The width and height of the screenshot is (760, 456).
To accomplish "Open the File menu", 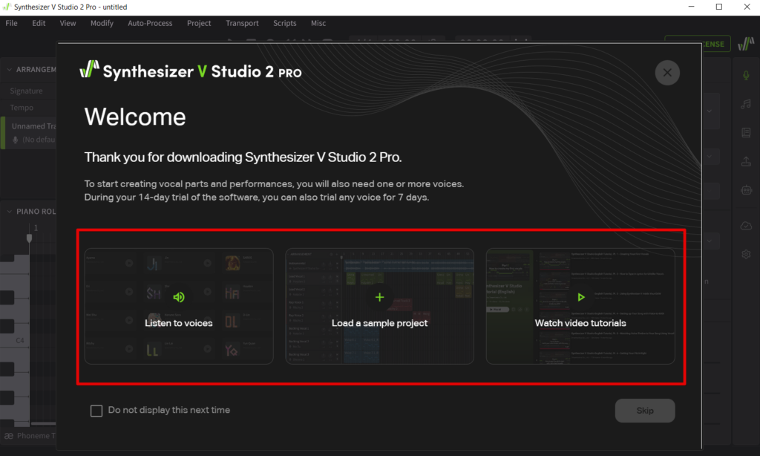I will [11, 23].
